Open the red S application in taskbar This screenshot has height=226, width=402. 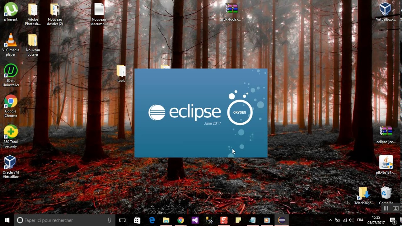tap(224, 220)
